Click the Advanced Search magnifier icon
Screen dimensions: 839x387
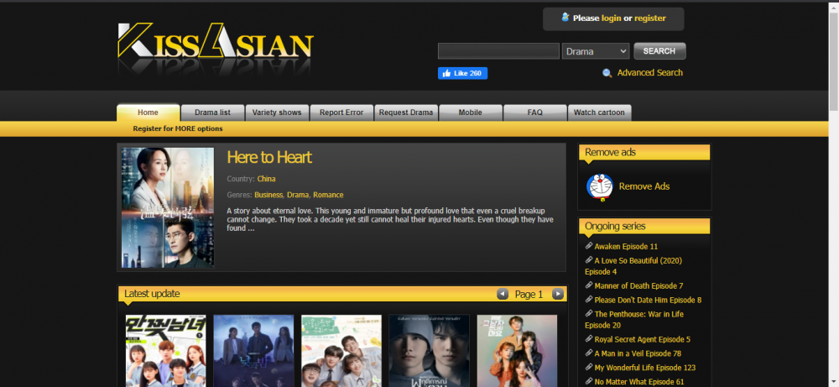pos(607,73)
